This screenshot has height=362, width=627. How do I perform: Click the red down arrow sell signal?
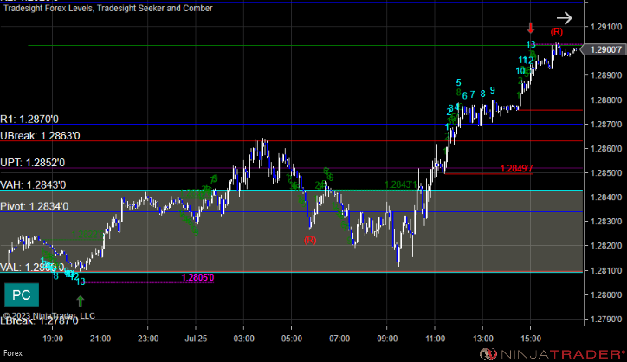(530, 29)
